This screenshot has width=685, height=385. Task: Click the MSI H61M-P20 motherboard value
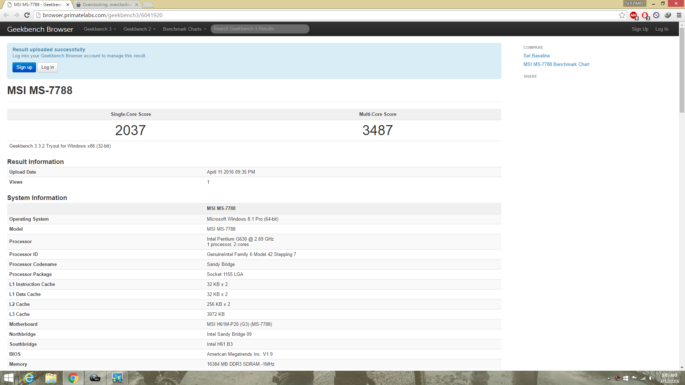coord(239,324)
